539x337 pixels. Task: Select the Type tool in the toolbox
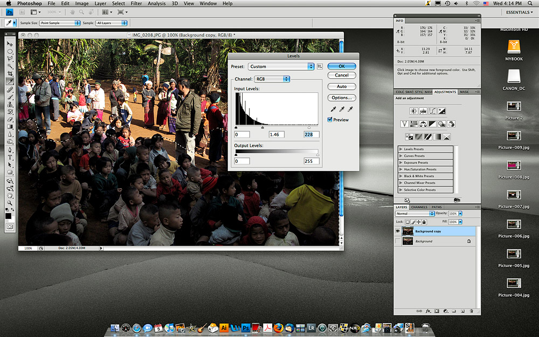(x=10, y=157)
